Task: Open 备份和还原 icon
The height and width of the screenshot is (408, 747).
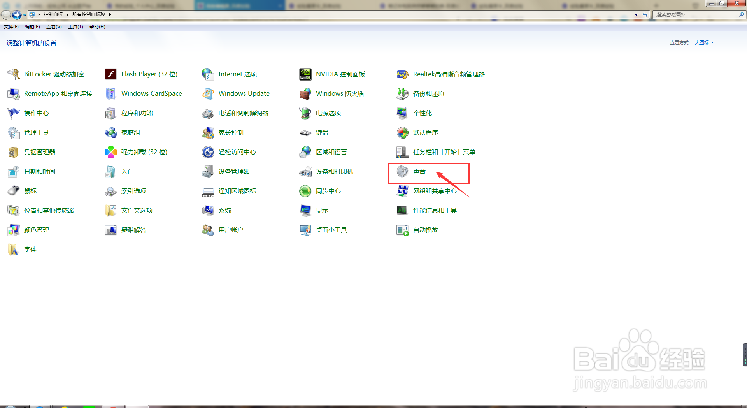Action: point(403,93)
